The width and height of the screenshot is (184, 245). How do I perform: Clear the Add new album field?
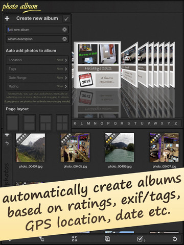[x=64, y=30]
